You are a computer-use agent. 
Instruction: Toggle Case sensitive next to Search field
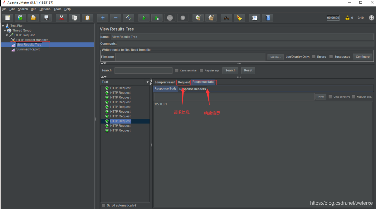(x=177, y=70)
